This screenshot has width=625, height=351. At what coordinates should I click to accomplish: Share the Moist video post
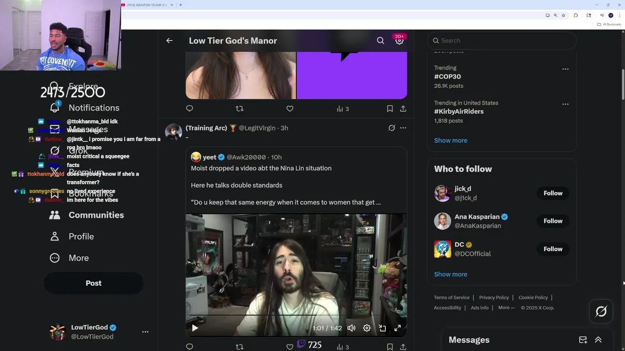[403, 347]
